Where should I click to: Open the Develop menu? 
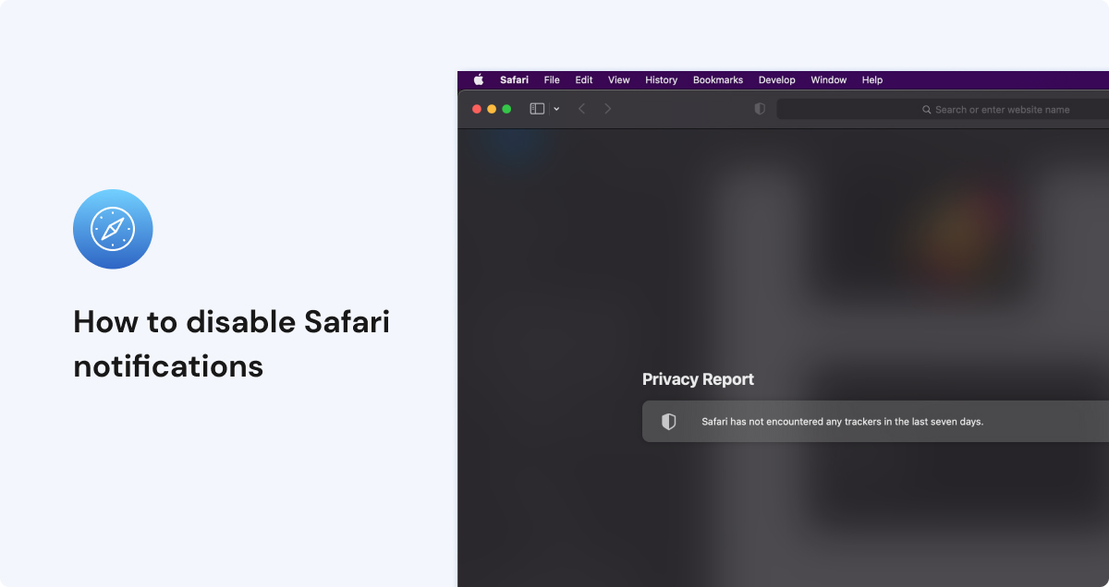click(x=777, y=80)
